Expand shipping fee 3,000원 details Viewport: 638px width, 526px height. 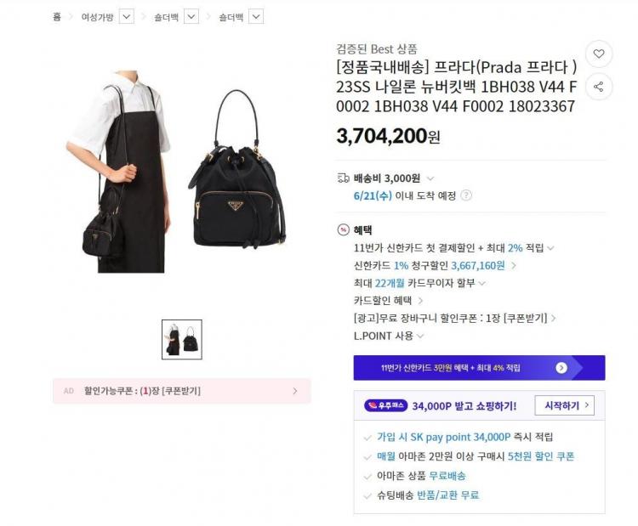tap(430, 178)
